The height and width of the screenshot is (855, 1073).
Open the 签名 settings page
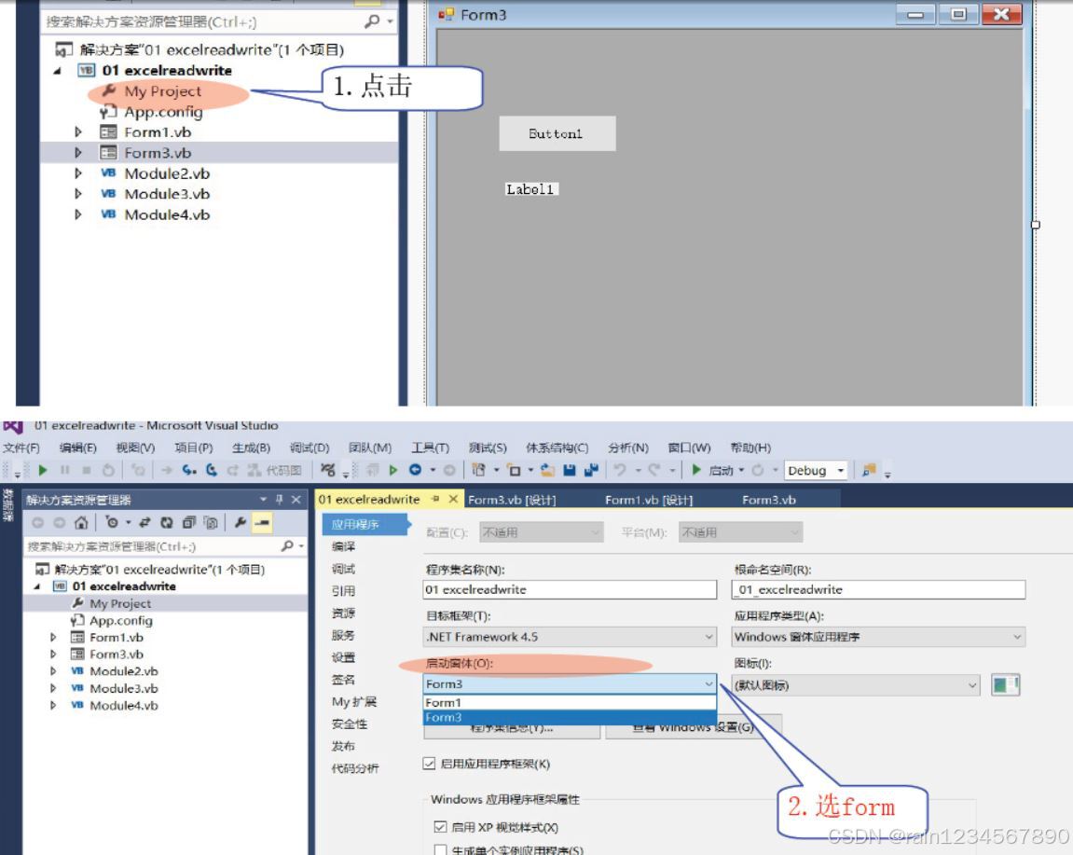coord(343,679)
